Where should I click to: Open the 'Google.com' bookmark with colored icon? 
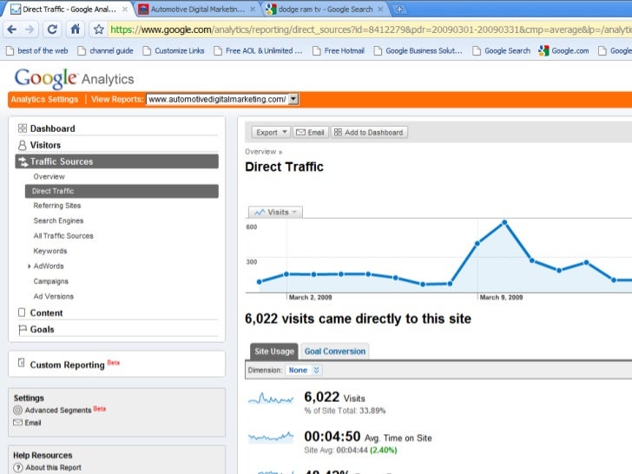[x=564, y=50]
